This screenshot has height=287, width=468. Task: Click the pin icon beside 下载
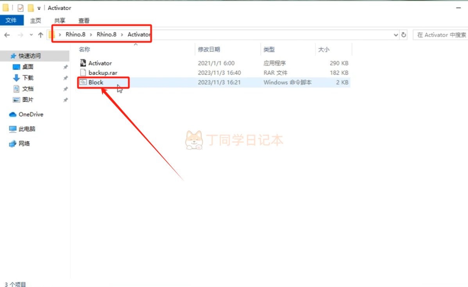point(65,78)
